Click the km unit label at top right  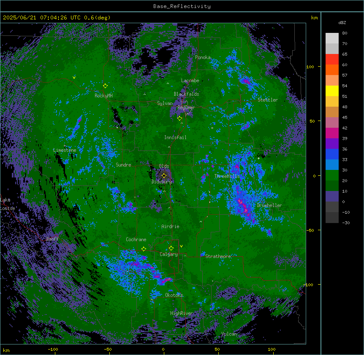[314, 18]
